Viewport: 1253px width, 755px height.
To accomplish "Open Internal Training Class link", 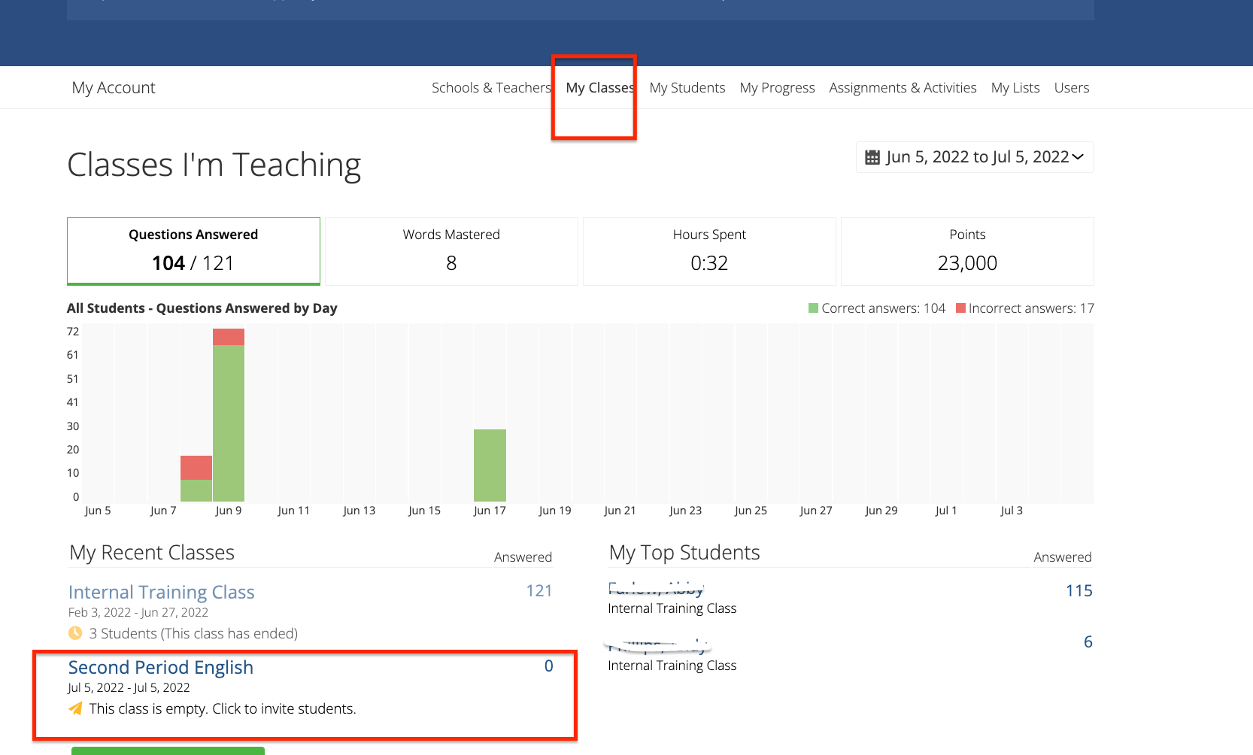I will [x=161, y=593].
